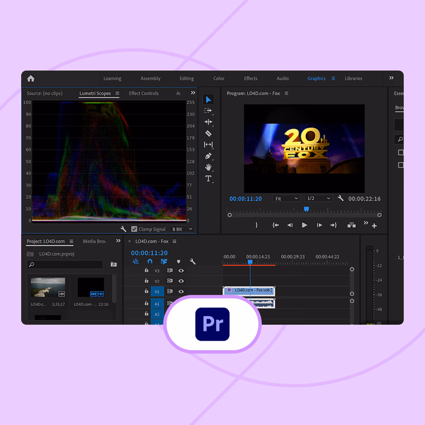Select the Razor tool in the toolbar
425x425 pixels.
208,133
